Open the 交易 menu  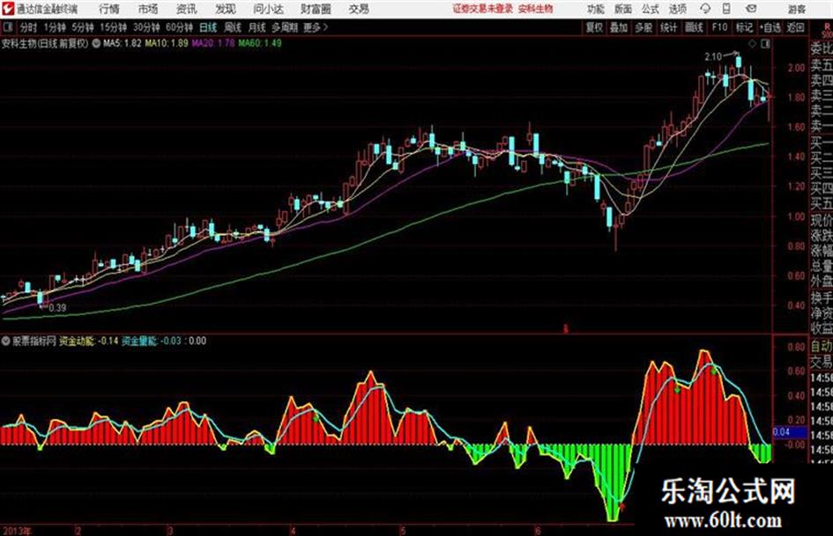[x=359, y=9]
